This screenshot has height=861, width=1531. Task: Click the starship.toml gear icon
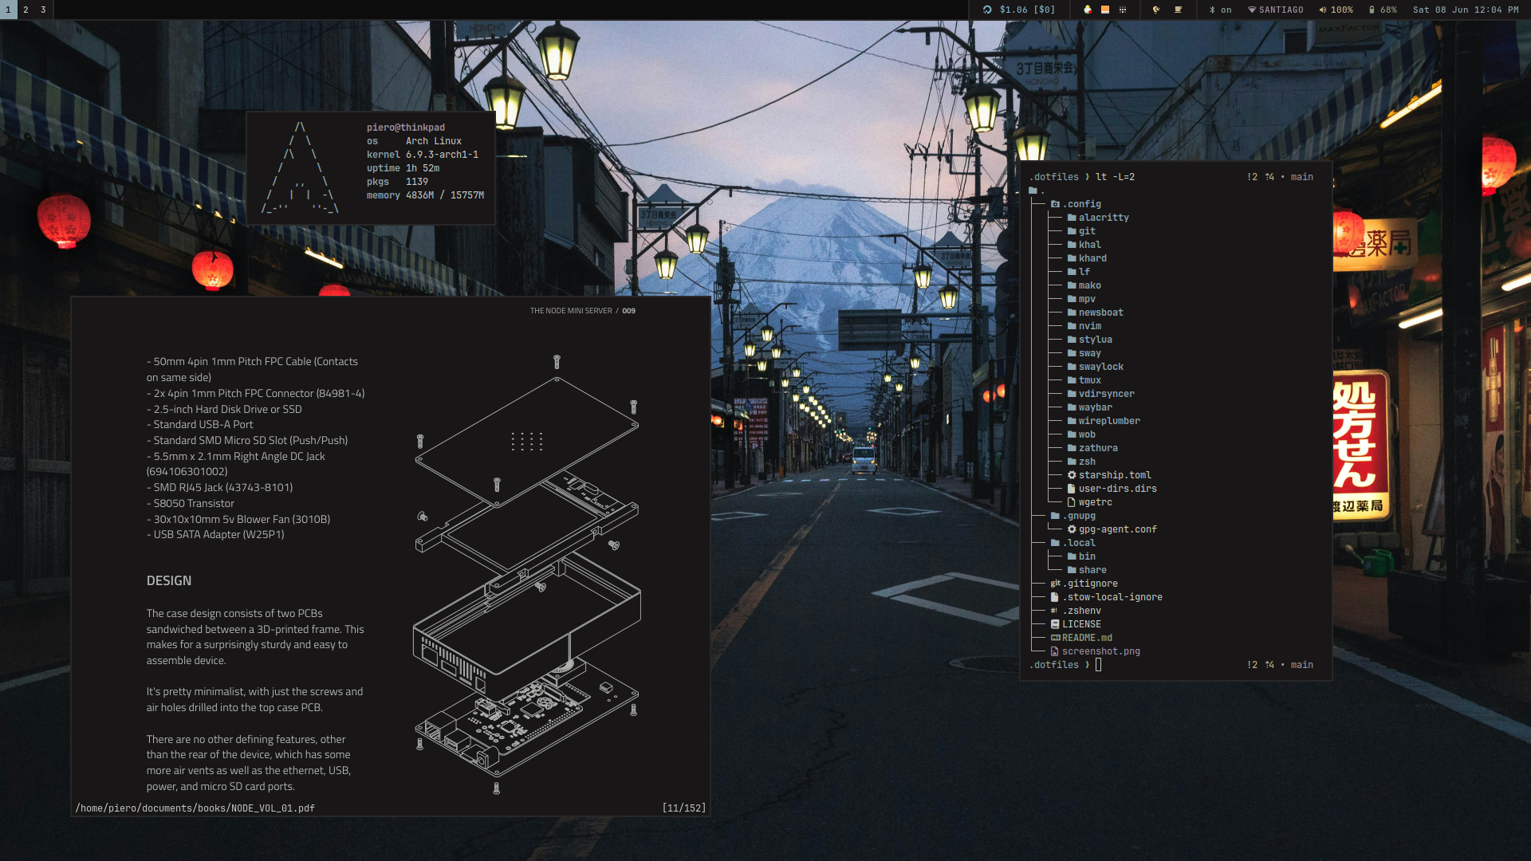[x=1072, y=475]
